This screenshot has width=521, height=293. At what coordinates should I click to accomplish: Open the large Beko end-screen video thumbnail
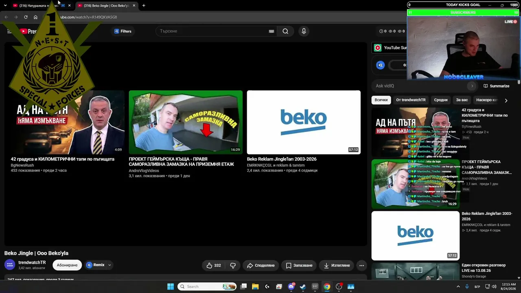click(x=304, y=122)
